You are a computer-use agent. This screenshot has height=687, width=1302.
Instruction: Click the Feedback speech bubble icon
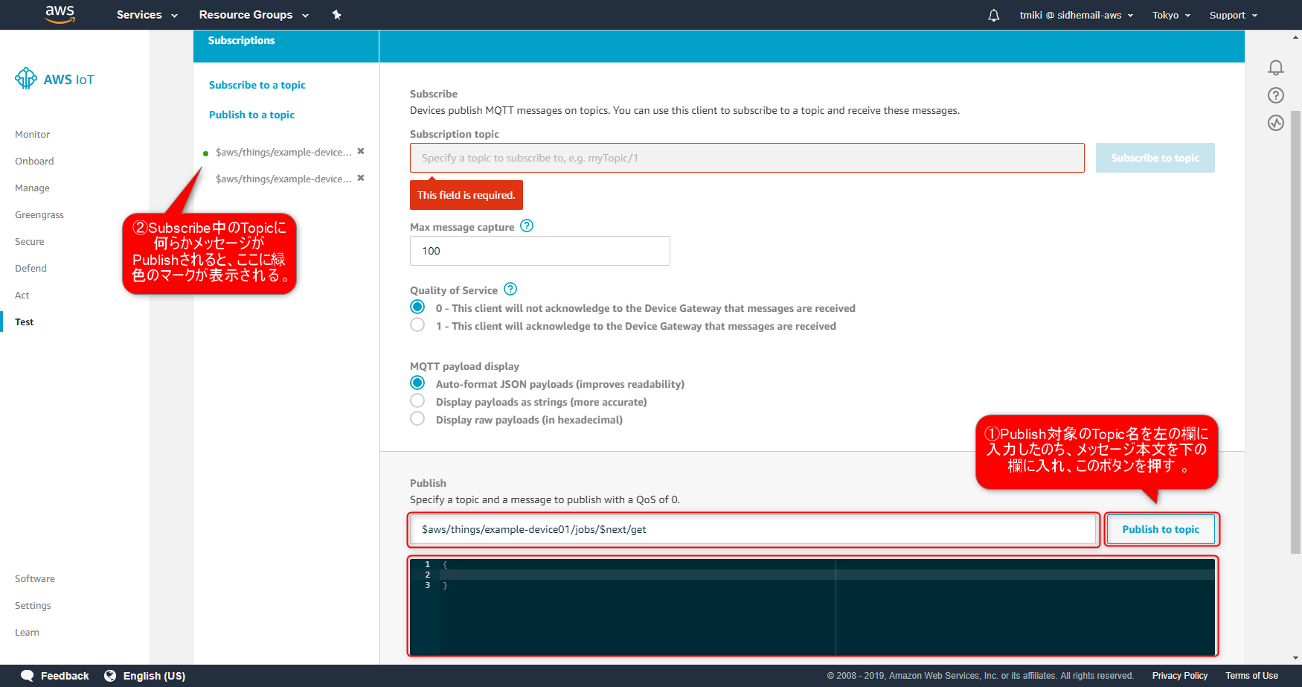[28, 676]
